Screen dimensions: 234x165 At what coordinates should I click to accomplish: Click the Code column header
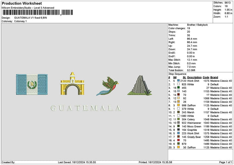(206, 77)
